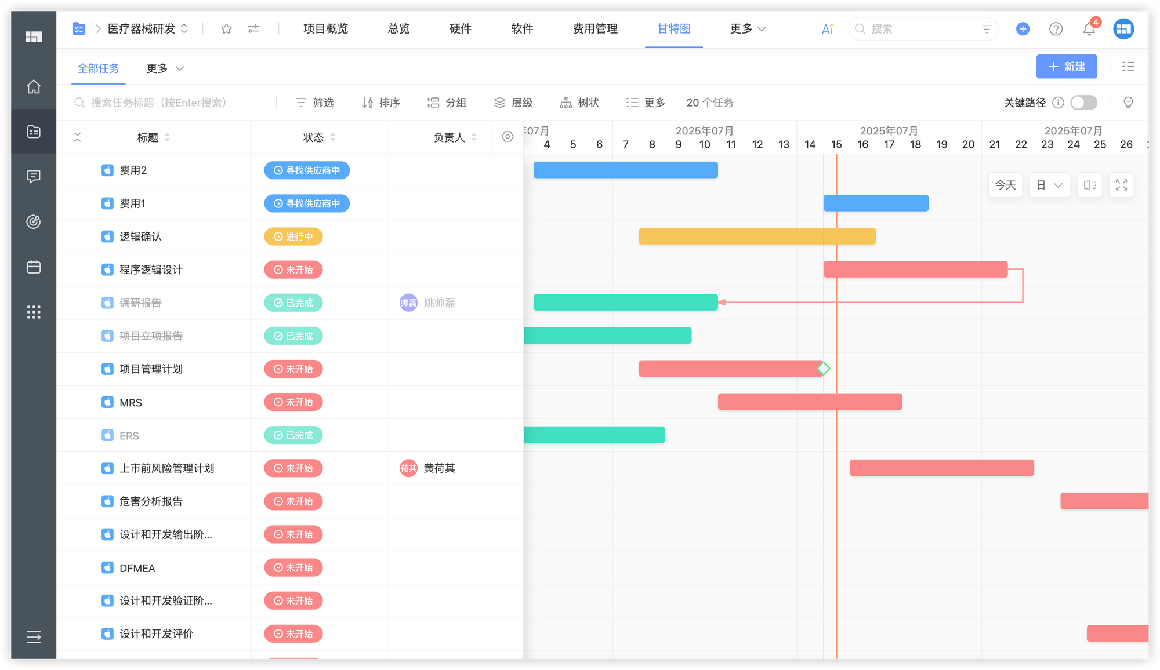The image size is (1160, 670).
Task: Open the 日 time scale dropdown
Action: (x=1049, y=185)
